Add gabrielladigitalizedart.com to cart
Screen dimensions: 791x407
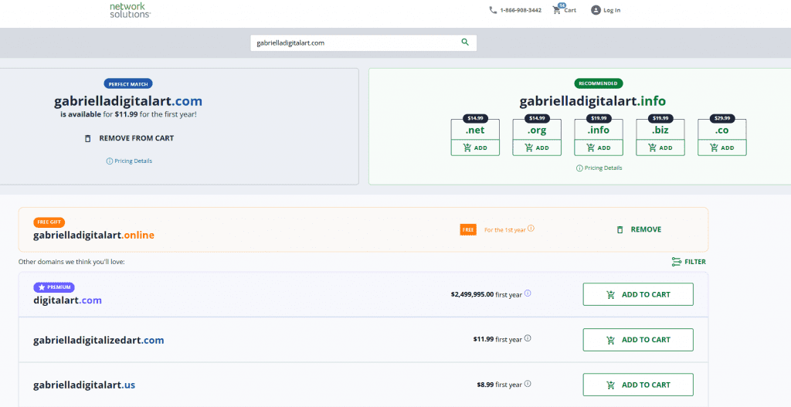coord(638,340)
